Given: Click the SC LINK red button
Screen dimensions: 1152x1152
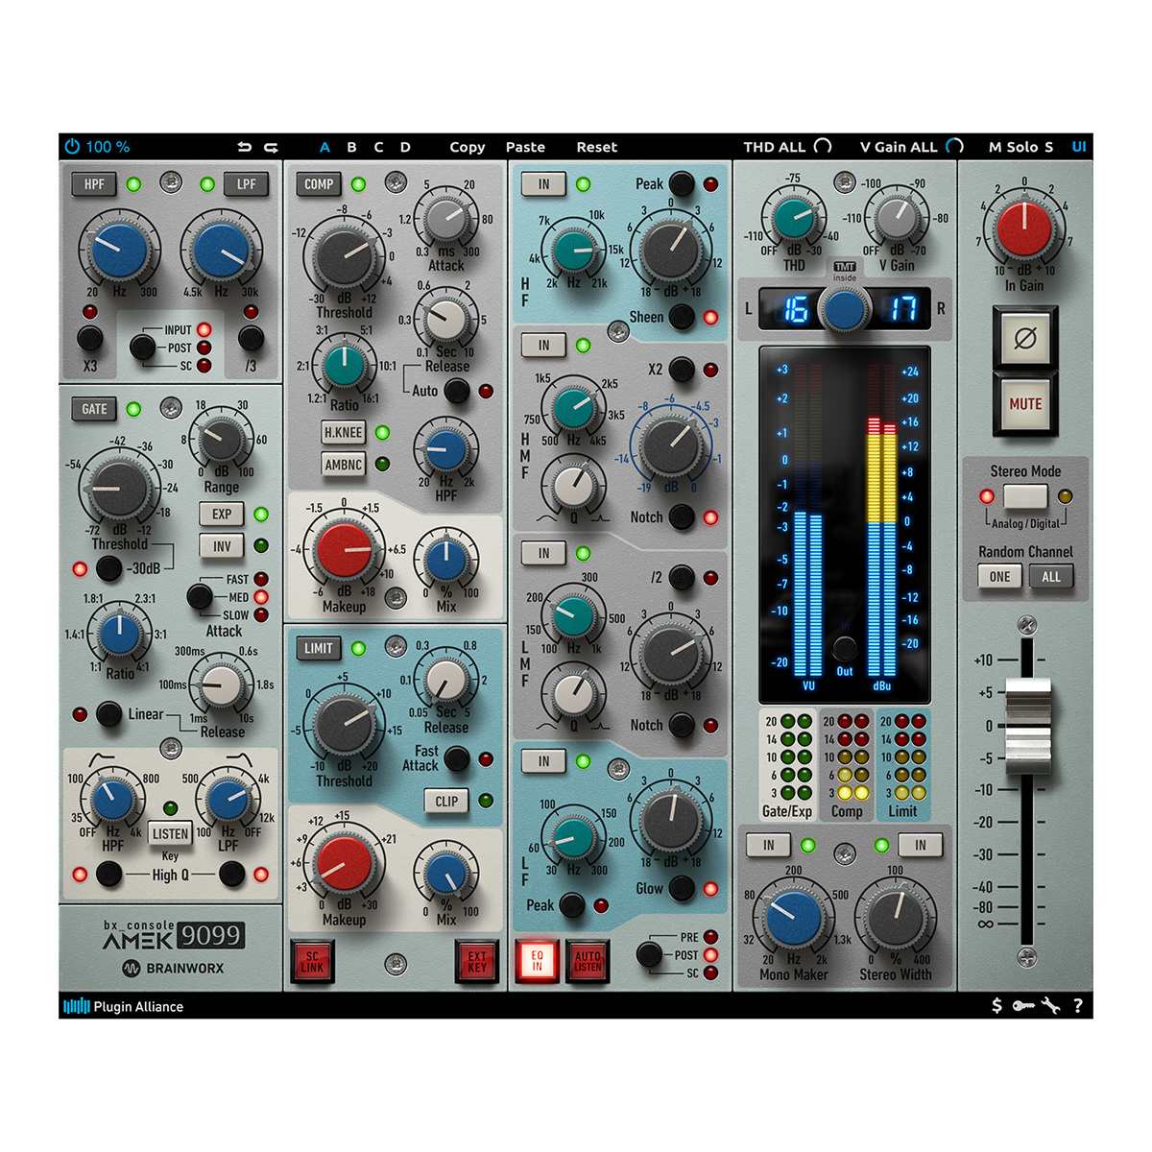Looking at the screenshot, I should pyautogui.click(x=312, y=961).
